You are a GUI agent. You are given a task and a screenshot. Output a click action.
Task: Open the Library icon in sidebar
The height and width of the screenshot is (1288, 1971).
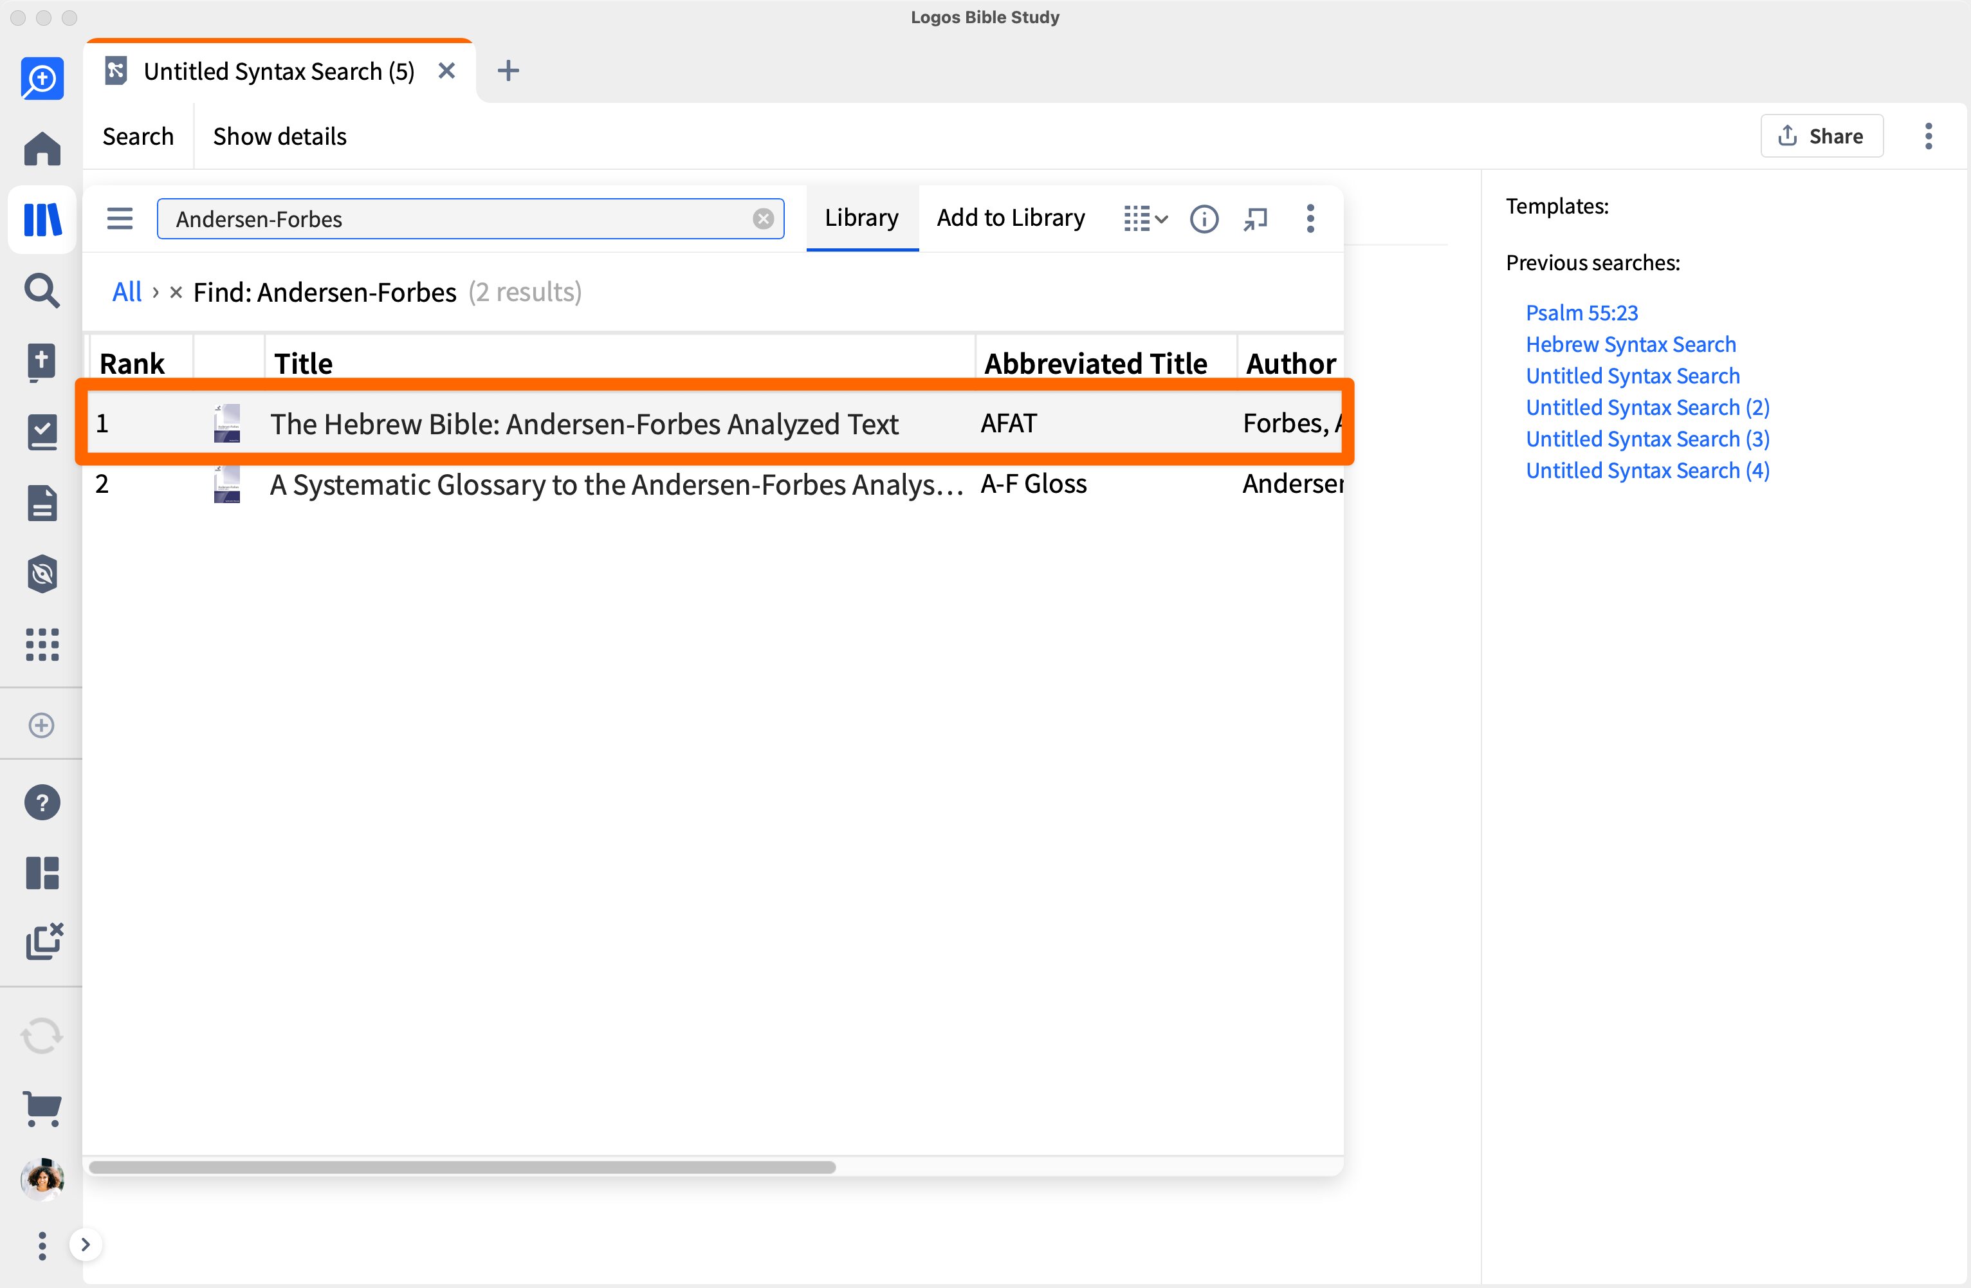point(42,219)
